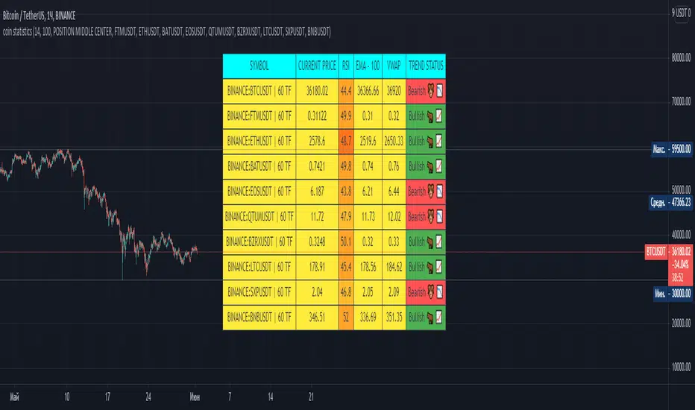Image resolution: width=695 pixels, height=410 pixels.
Task: Click the TREND STATUS column header
Action: tap(426, 66)
